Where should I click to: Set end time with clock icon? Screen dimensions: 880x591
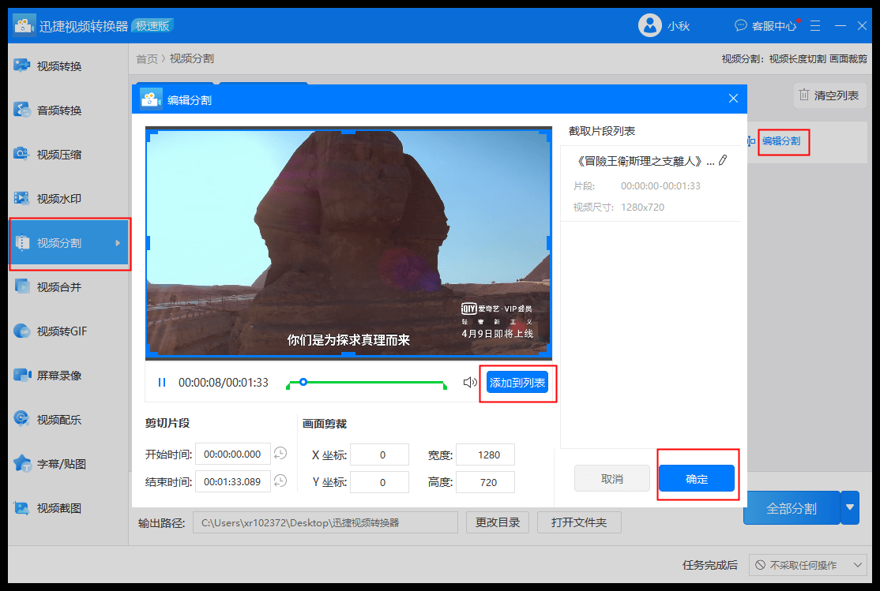[x=280, y=481]
